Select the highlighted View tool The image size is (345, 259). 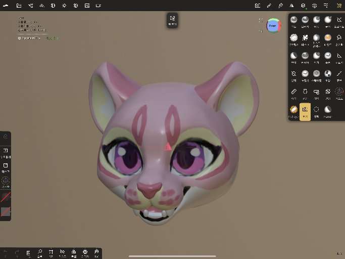click(x=305, y=111)
